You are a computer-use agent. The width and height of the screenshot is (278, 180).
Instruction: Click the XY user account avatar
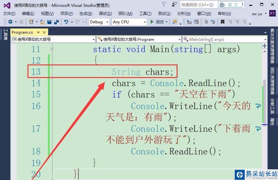[272, 13]
